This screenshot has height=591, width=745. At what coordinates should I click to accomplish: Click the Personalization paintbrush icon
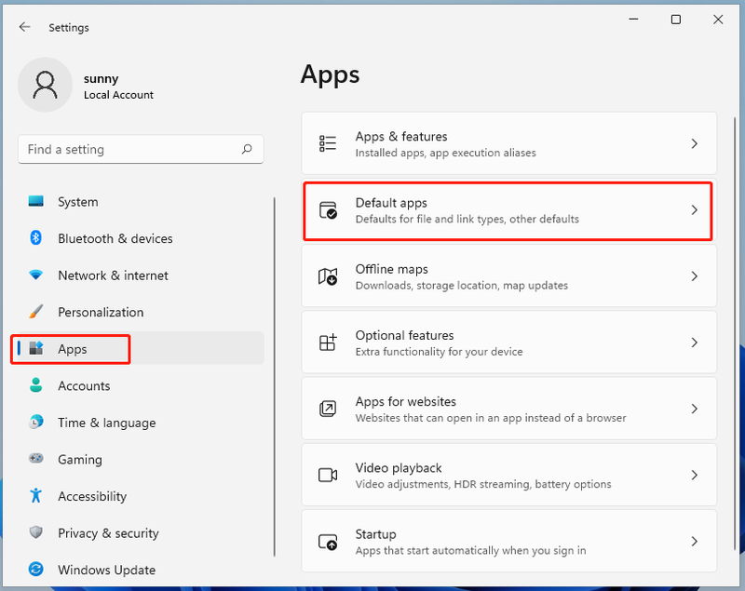click(35, 312)
